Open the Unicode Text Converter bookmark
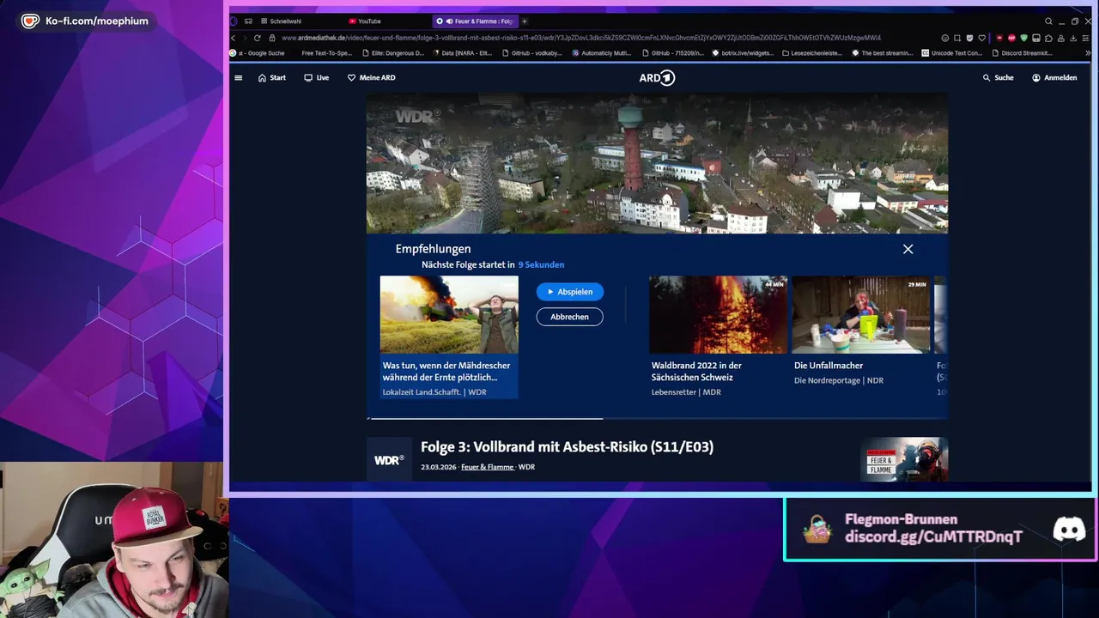Screen dimensions: 1099x618 [951, 53]
